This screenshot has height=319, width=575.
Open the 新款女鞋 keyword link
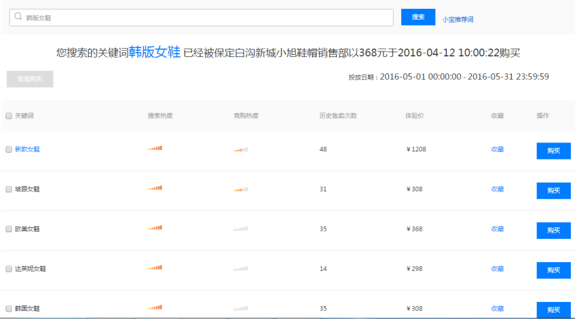(27, 149)
